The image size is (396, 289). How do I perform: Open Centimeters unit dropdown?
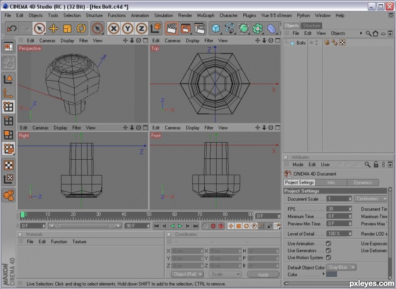pyautogui.click(x=370, y=199)
